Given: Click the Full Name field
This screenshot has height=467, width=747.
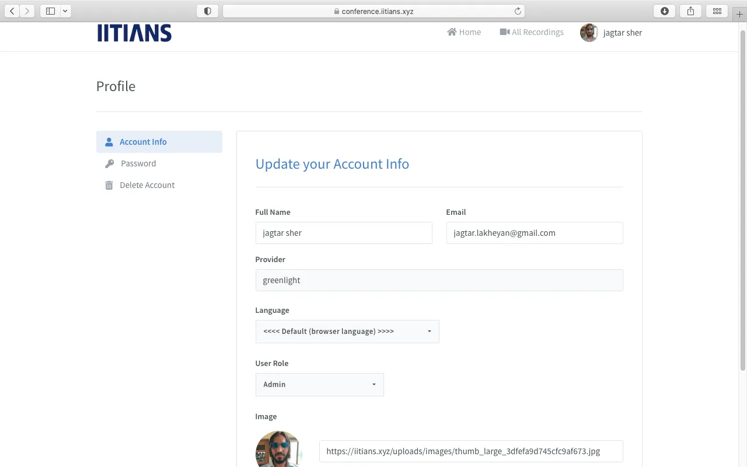Looking at the screenshot, I should click(x=344, y=233).
